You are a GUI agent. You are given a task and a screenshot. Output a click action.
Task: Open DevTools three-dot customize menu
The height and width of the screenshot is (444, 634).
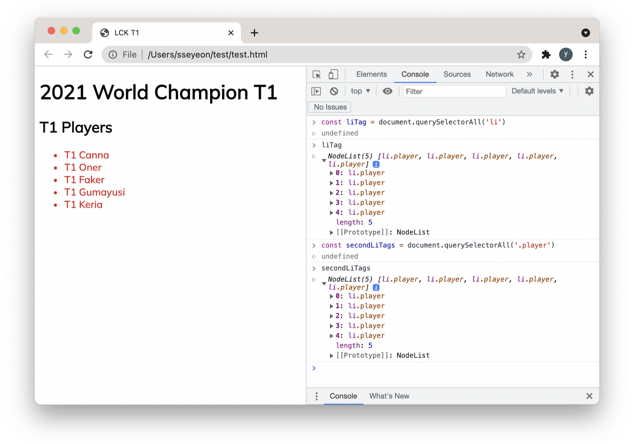(x=572, y=74)
